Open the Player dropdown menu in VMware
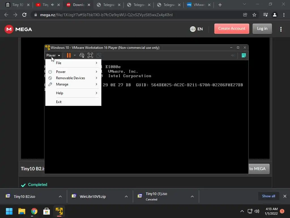Screen dimensions: 290x218 53,55
